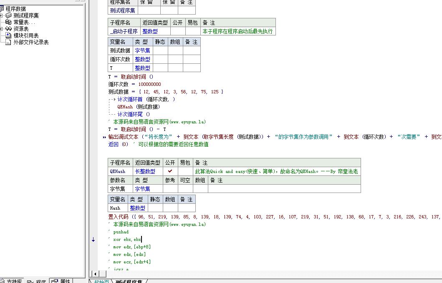Click the double-arrow marker beside 输出调试文本 line
The height and width of the screenshot is (283, 442).
pyautogui.click(x=104, y=137)
